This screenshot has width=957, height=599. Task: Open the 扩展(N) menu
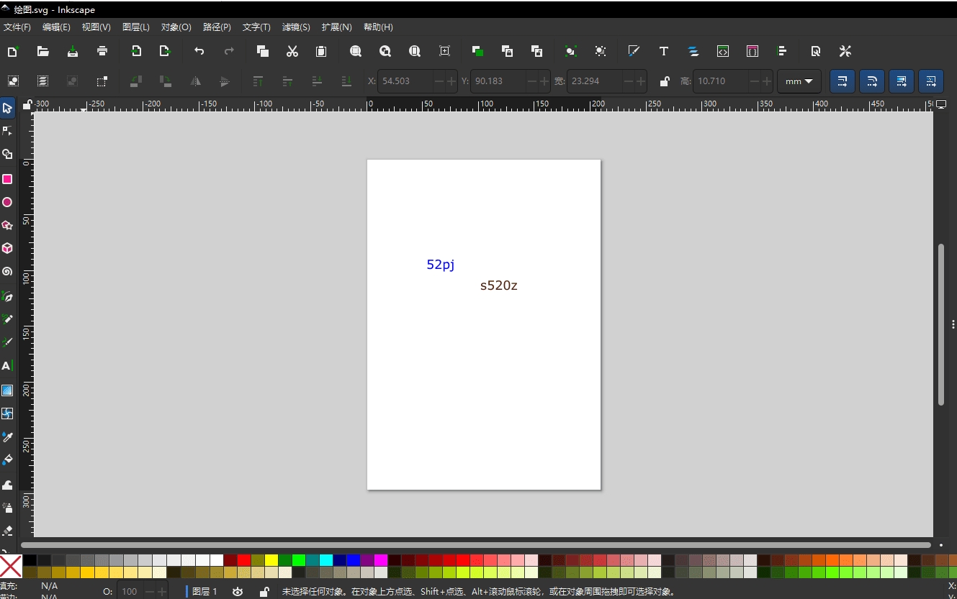pyautogui.click(x=336, y=27)
